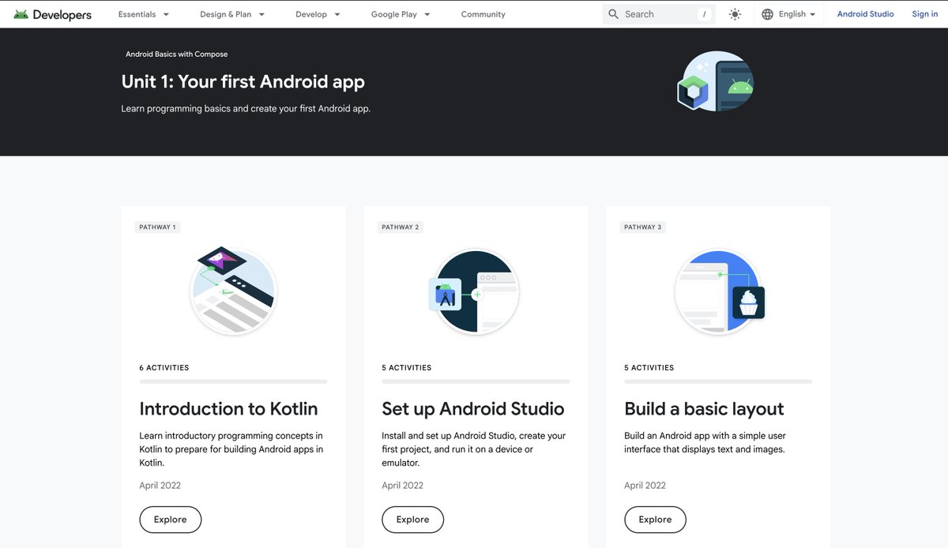Open the Build a basic layout title
This screenshot has width=948, height=548.
click(704, 409)
